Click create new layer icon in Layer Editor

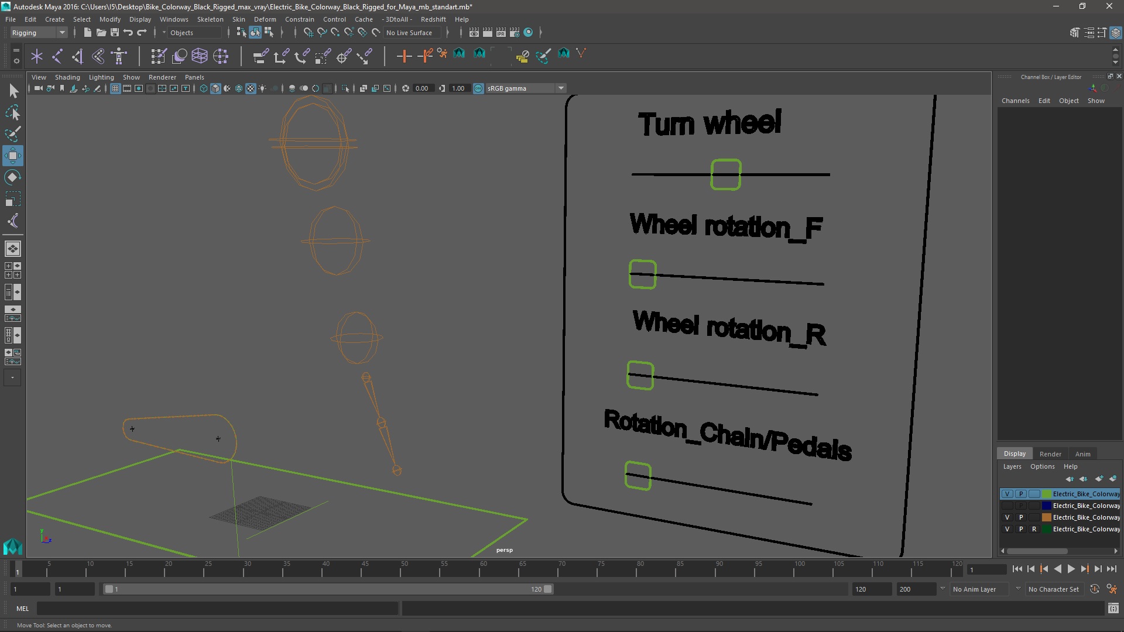click(1099, 479)
